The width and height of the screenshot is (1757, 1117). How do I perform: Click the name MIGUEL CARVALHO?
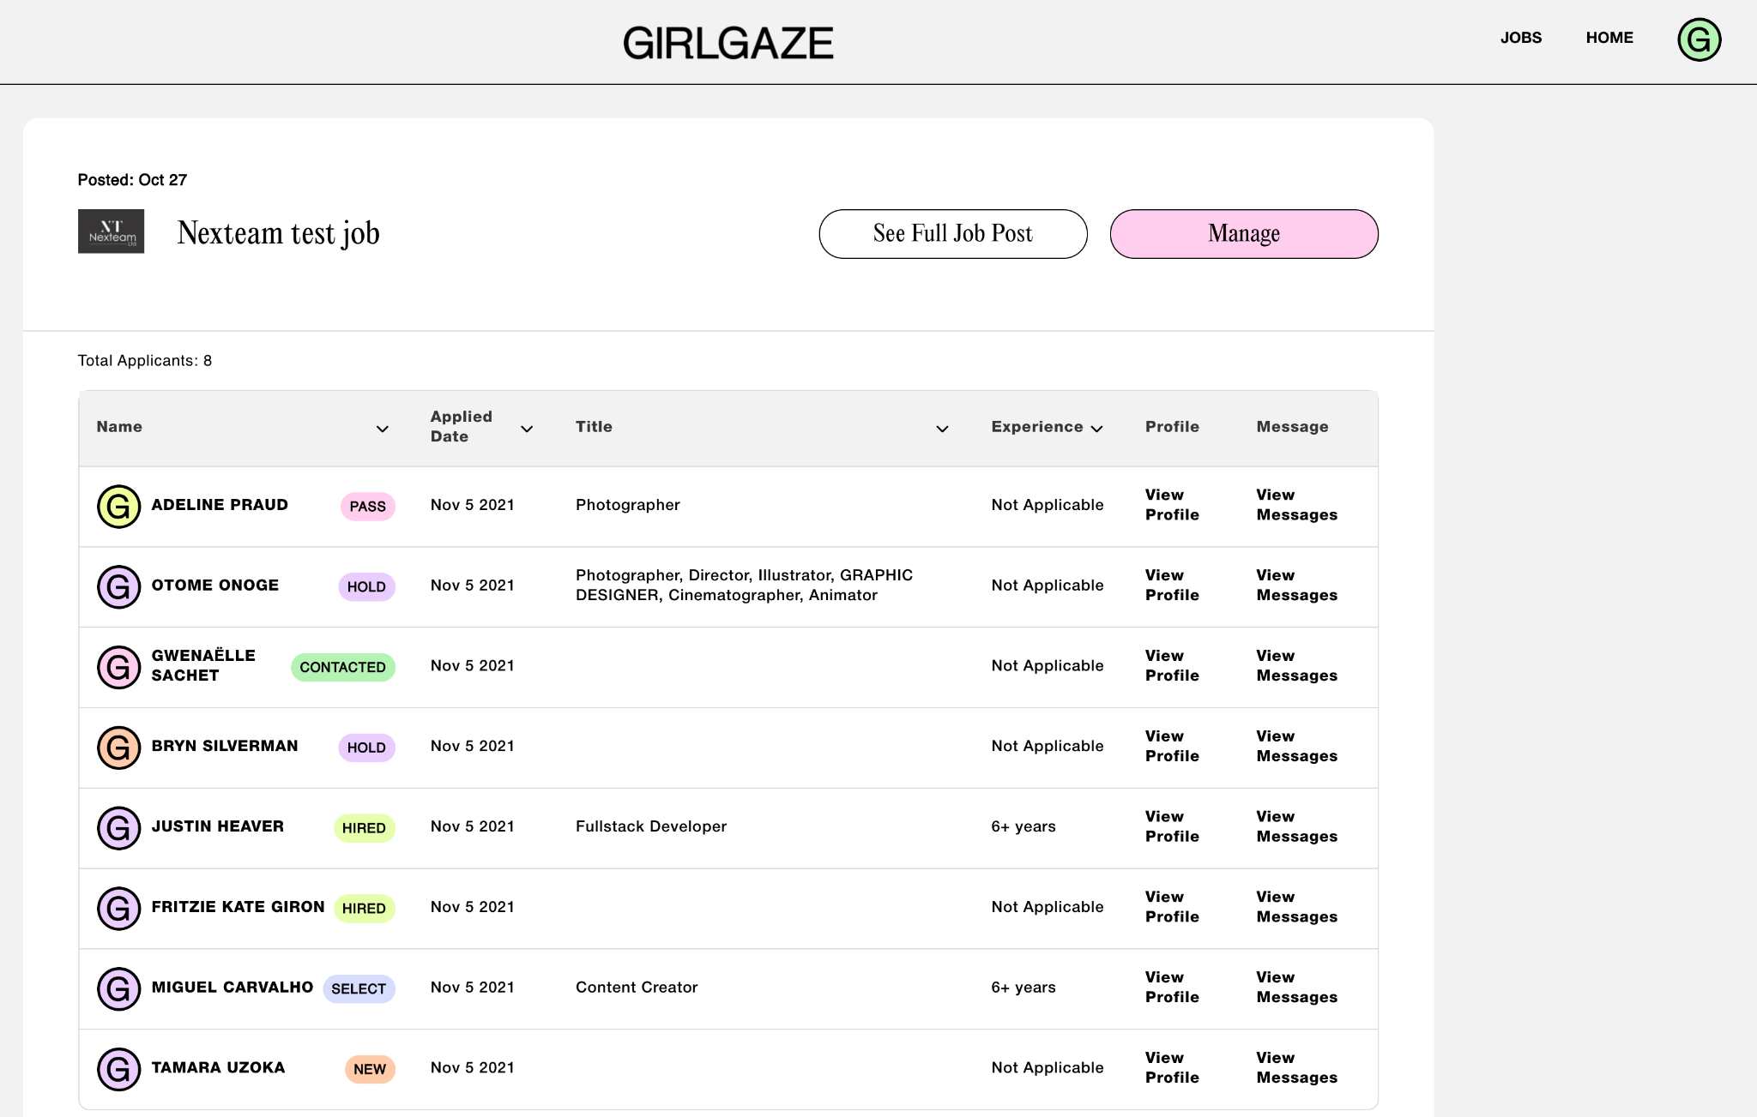coord(232,988)
